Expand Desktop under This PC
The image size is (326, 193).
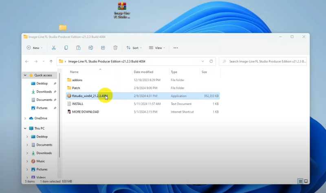tap(27, 137)
